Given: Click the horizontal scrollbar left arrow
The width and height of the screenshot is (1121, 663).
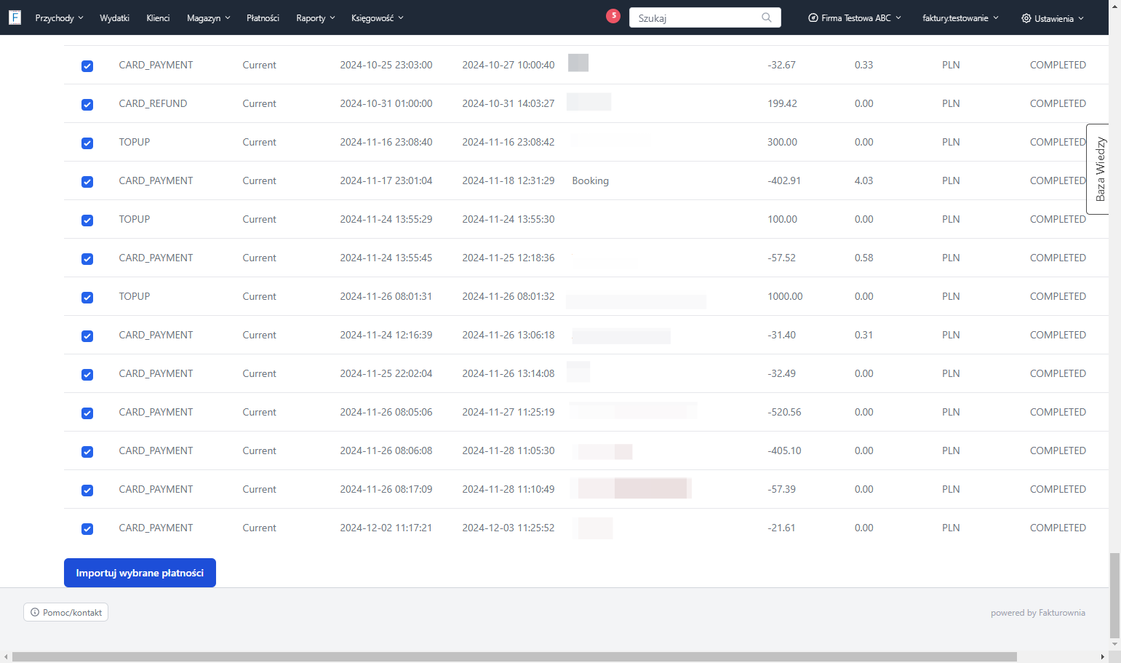Looking at the screenshot, I should coord(6,656).
